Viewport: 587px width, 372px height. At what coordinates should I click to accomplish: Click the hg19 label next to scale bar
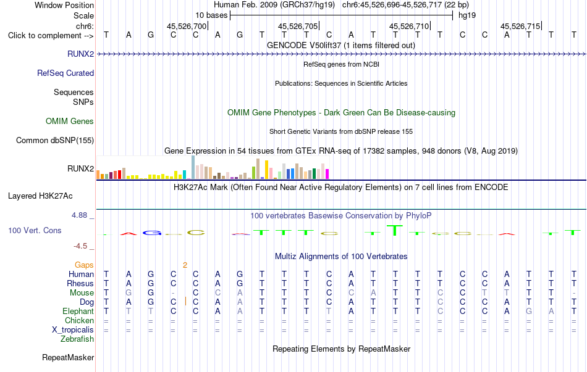pyautogui.click(x=467, y=15)
